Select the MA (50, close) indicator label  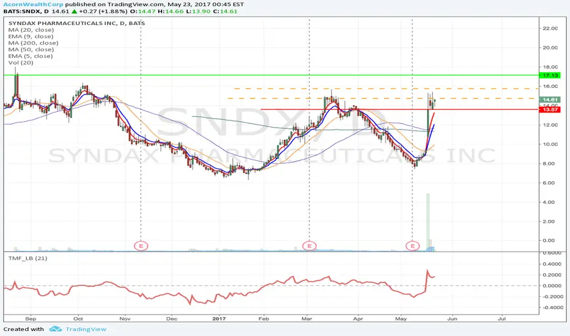pyautogui.click(x=31, y=49)
